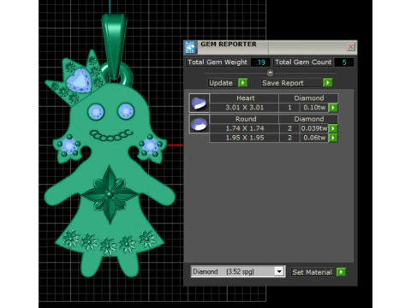Click the Gem Reporter logo icon
This screenshot has width=411, height=308.
(x=190, y=47)
